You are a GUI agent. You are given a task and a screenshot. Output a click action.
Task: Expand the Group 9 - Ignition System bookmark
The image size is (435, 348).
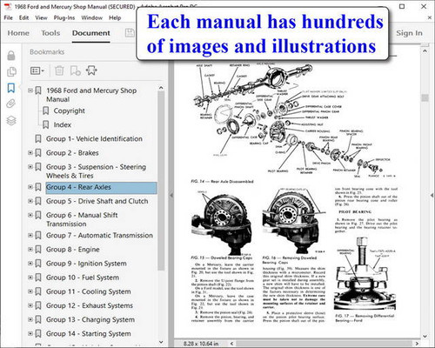[x=30, y=264]
